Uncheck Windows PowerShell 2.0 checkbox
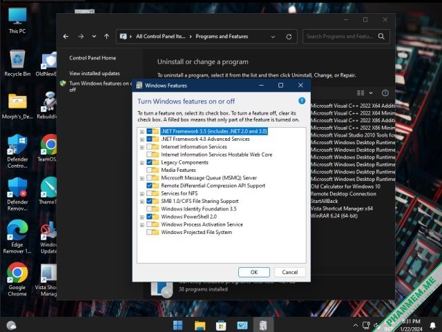The width and height of the screenshot is (442, 332). click(149, 217)
